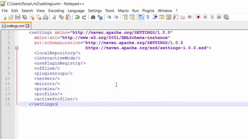This screenshot has width=248, height=139.
Task: Click the Replace toolbar icon
Action: [x=100, y=17]
